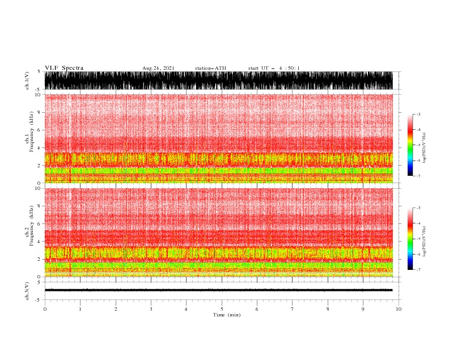Screen dimensions: 449x347
Task: Click the "-3" value atop the ch.1 color bar
Action: [x=418, y=114]
